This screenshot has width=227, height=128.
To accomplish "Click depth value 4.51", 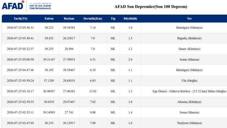I will tap(93, 59).
